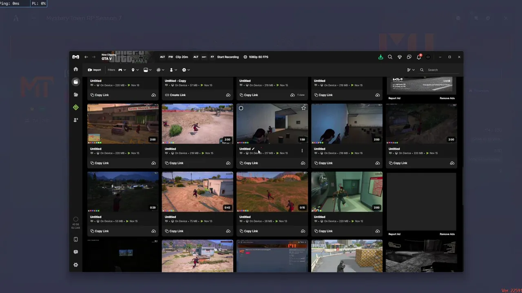522x293 pixels.
Task: Upload the 75 MB clip to cloud
Action: click(x=228, y=231)
